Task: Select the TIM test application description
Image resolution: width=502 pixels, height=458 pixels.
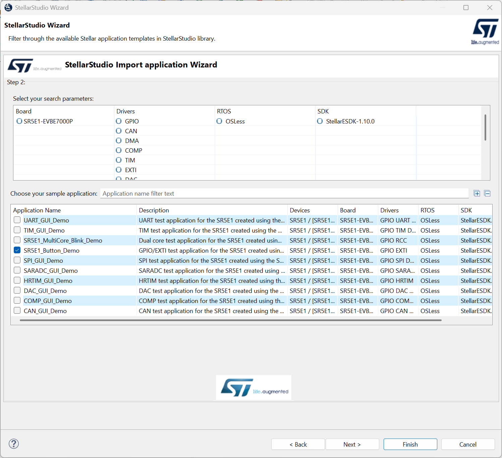Action: pos(212,230)
